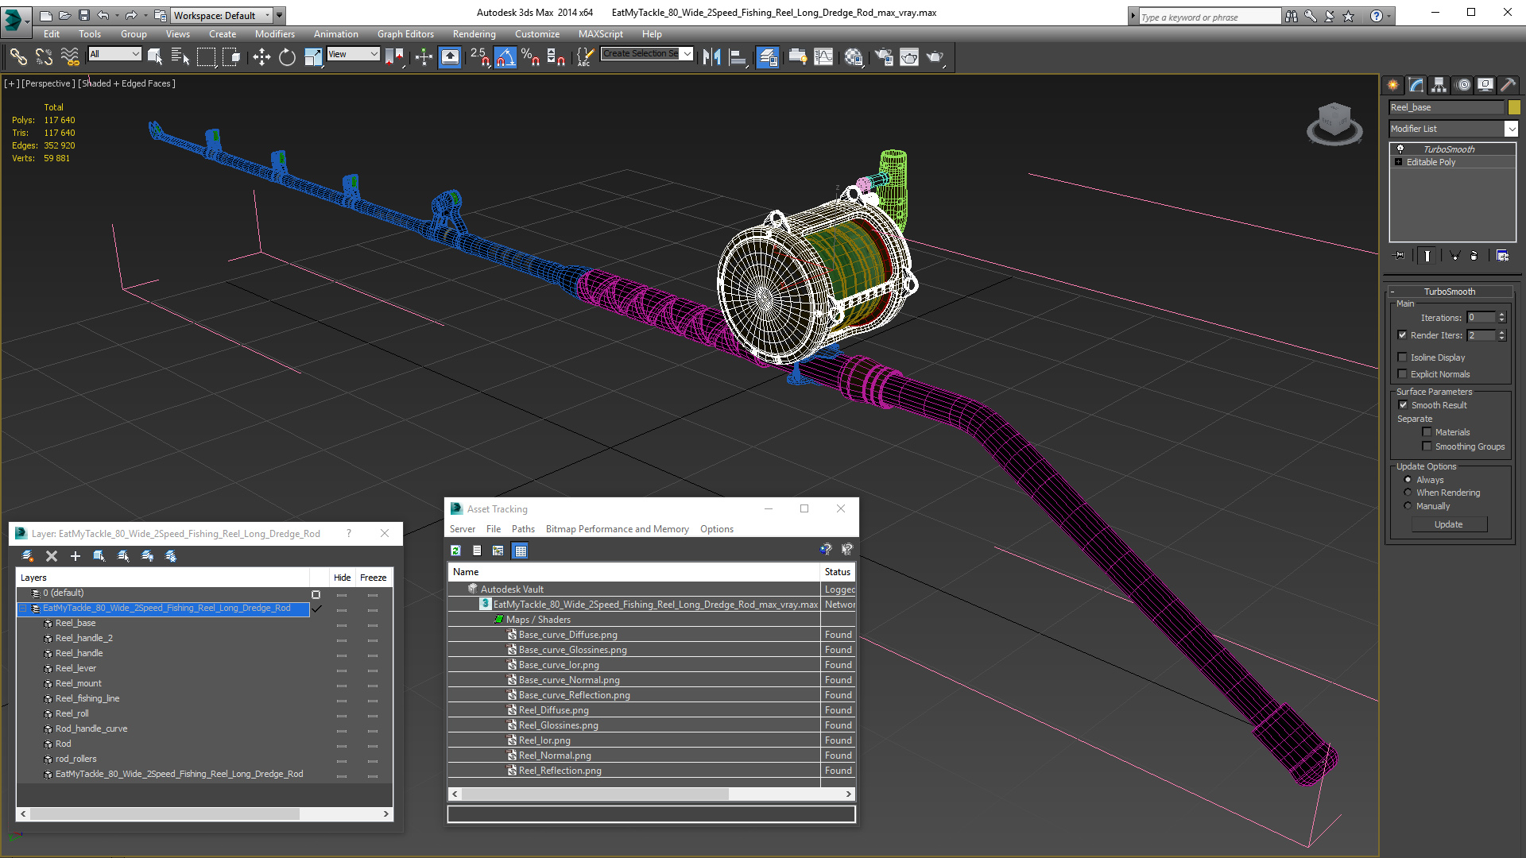Click Configure Modifier Sets icon
The image size is (1526, 858).
click(x=1502, y=256)
